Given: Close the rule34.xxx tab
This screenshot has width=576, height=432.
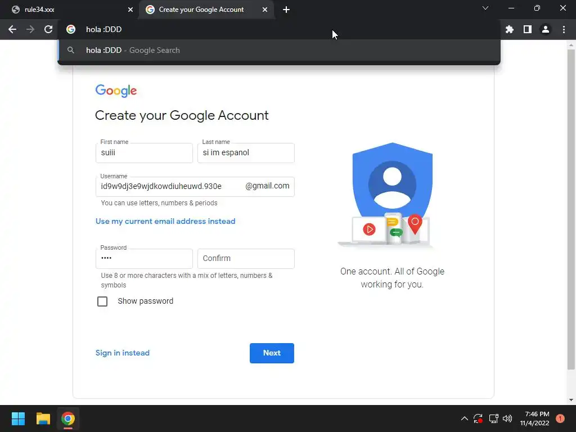Looking at the screenshot, I should [130, 10].
